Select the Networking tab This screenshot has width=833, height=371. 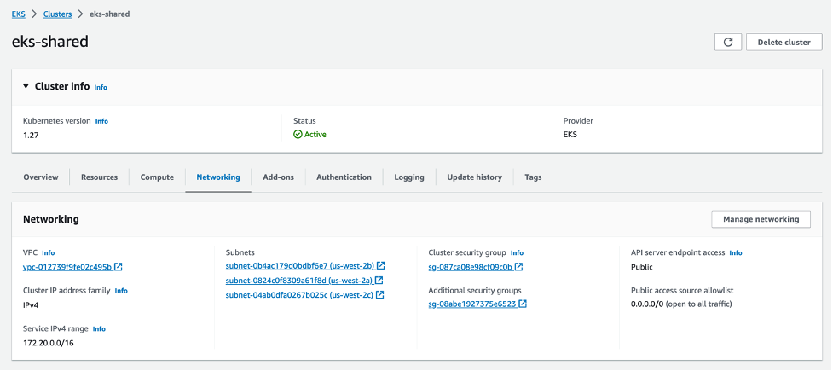tap(218, 177)
